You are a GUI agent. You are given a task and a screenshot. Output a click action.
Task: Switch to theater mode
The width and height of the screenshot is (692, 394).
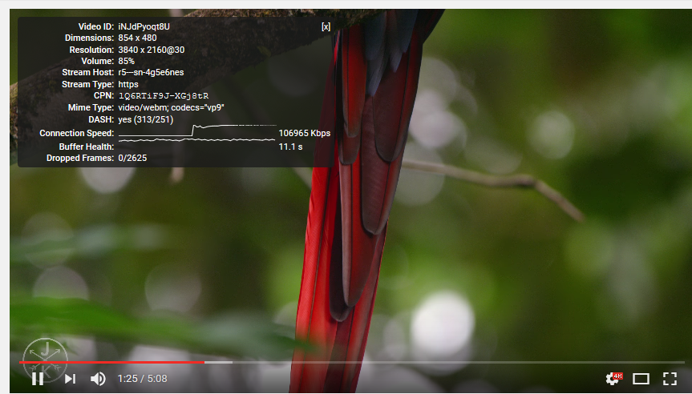641,379
